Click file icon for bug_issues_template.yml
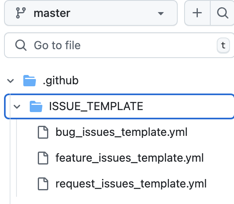 pos(43,132)
